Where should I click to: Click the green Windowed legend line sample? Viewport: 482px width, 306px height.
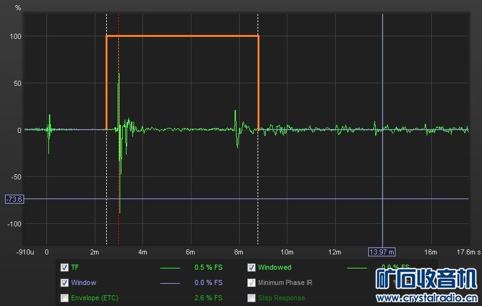(x=357, y=268)
